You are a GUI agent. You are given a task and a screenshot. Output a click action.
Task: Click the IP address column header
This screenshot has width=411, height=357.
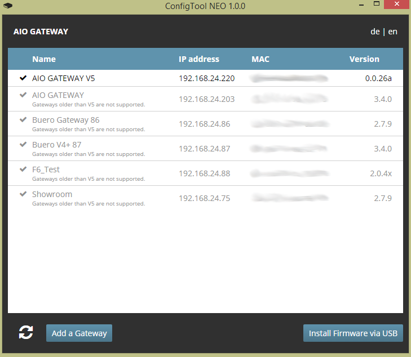[199, 59]
